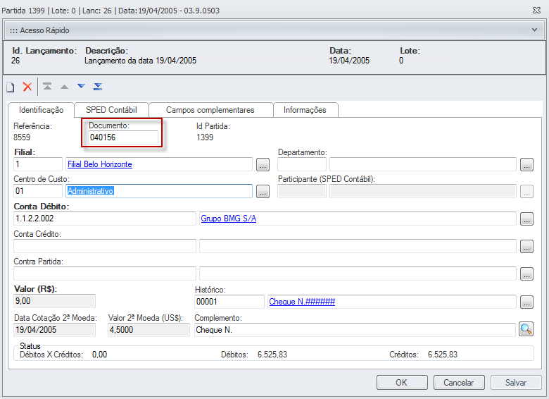Click the Administrativo description field

tap(159, 191)
